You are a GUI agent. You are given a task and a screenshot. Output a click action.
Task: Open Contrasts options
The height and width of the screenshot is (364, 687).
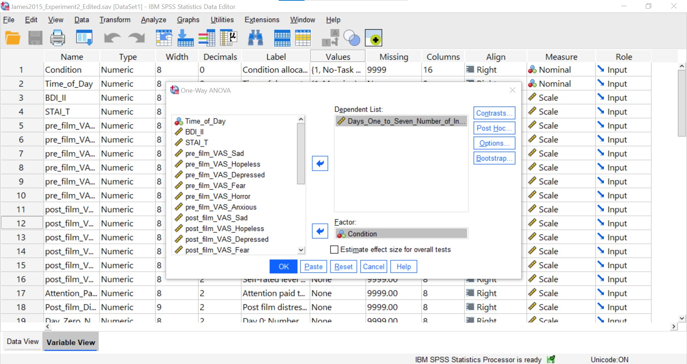tap(494, 113)
